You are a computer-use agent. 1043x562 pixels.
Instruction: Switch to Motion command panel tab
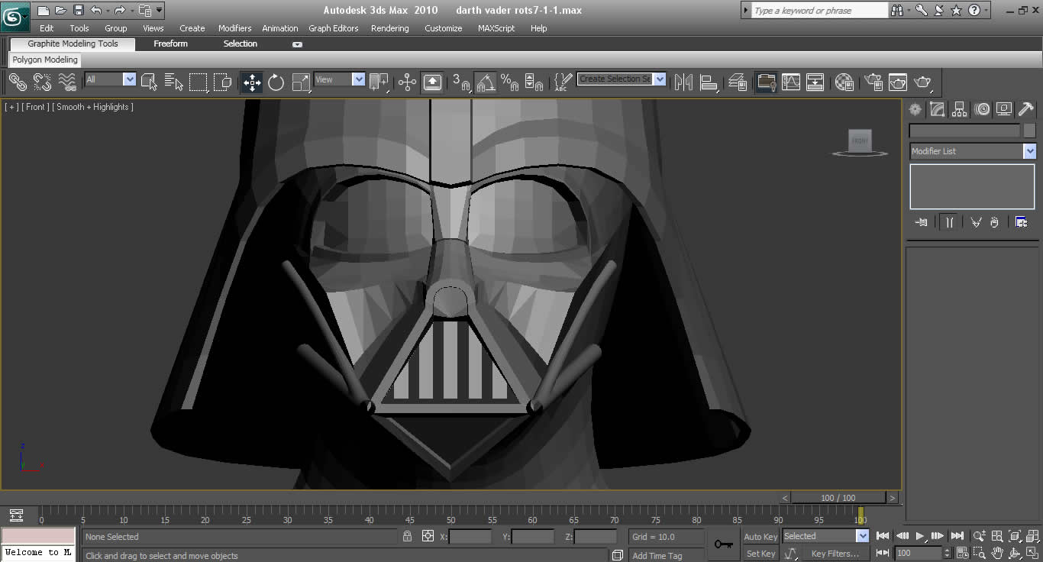coord(982,109)
